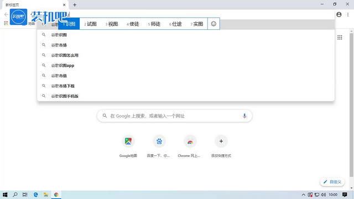Open Windows taskbar search
The height and width of the screenshot is (199, 354).
pos(15,195)
